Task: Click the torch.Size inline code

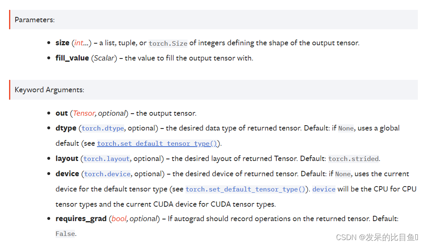Action: (168, 43)
